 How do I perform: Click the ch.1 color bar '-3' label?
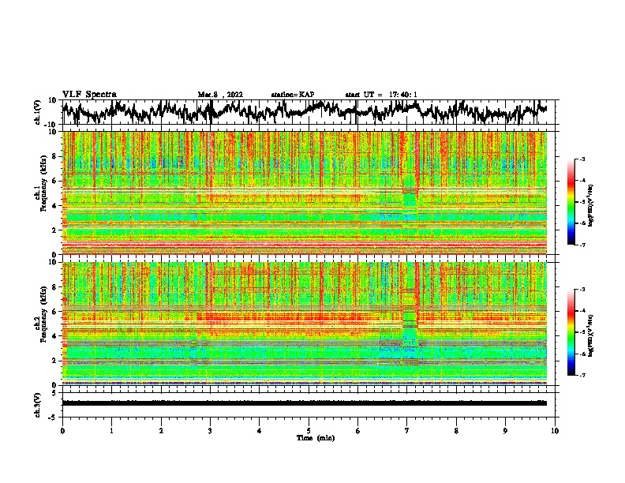click(582, 159)
